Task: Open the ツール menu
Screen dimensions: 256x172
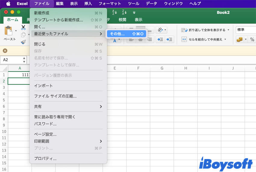Action: tap(133, 4)
